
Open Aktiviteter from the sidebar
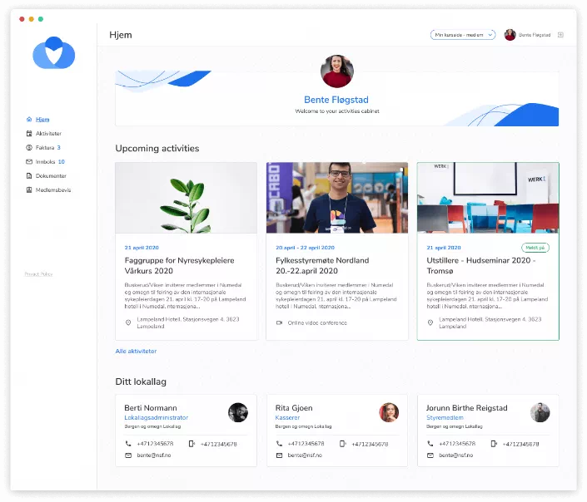click(48, 134)
